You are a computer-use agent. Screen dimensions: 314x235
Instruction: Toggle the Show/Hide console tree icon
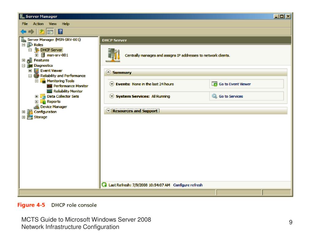pos(50,32)
